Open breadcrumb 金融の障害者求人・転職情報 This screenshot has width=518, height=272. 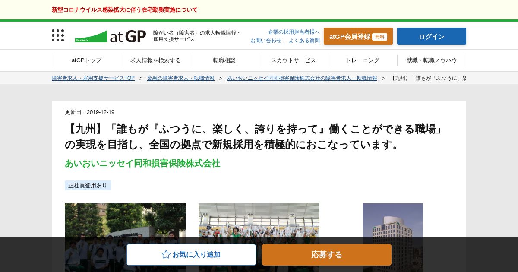click(x=181, y=78)
